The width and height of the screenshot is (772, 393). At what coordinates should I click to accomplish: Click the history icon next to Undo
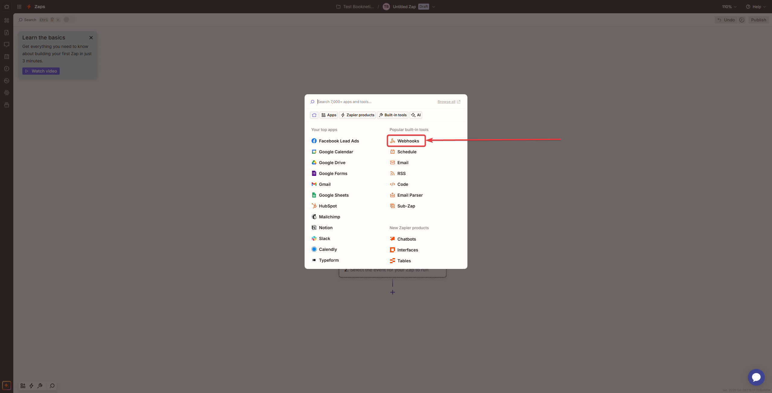(742, 20)
